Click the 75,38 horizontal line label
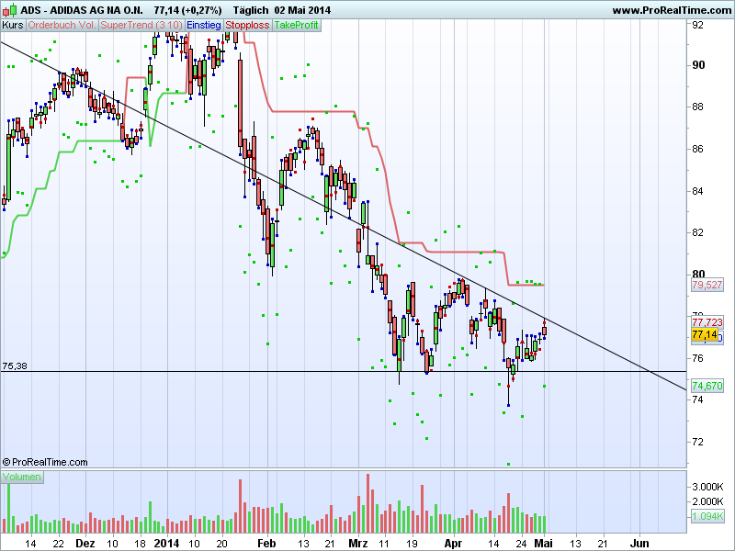The image size is (735, 551). [x=15, y=365]
